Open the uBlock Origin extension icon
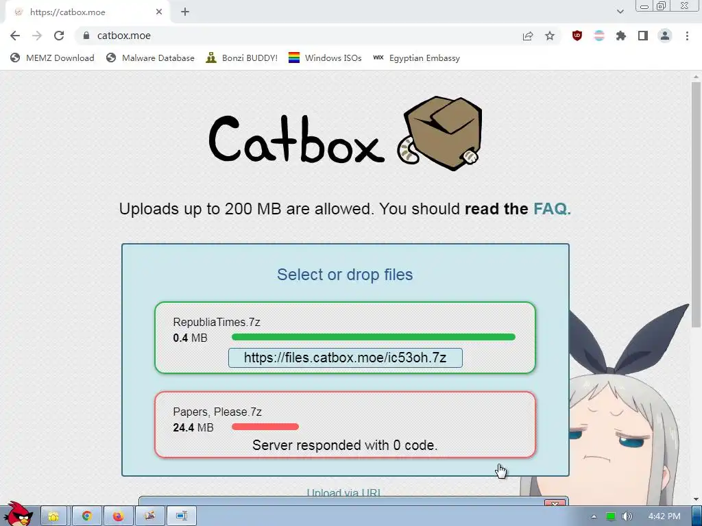This screenshot has height=526, width=702. pos(577,36)
